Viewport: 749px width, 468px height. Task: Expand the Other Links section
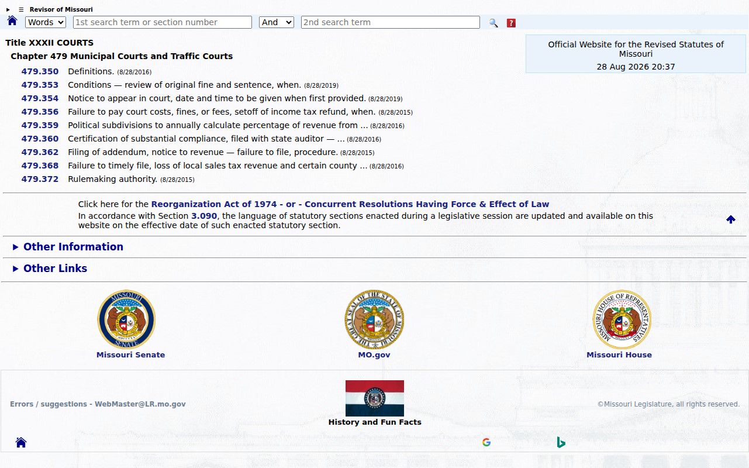pos(55,269)
